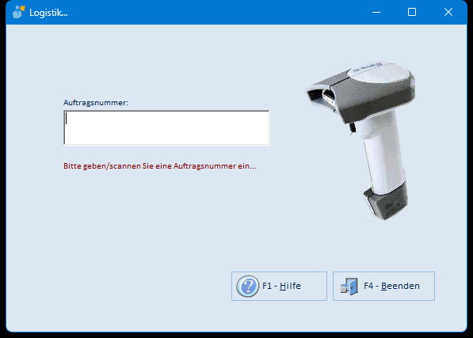Image resolution: width=473 pixels, height=338 pixels.
Task: Click the 'Logistik...' window title text
Action: pos(48,13)
